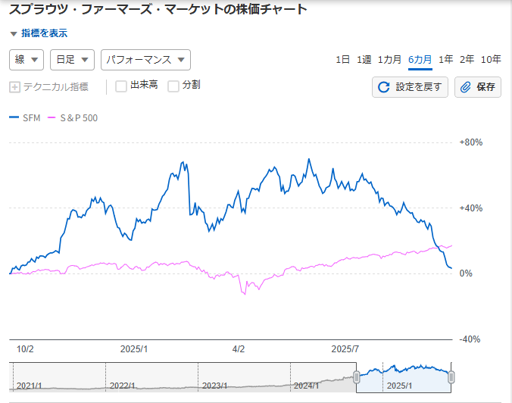The image size is (512, 403).
Task: Click the right handle of range navigator
Action: pos(451,377)
